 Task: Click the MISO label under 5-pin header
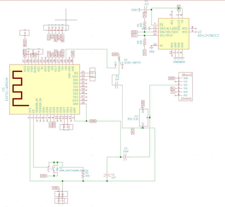(55, 38)
